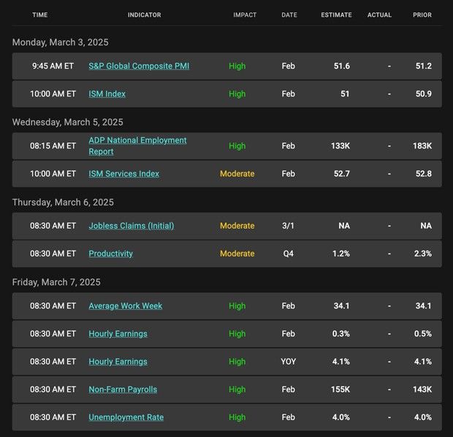Click the ESTIMATE column header
The height and width of the screenshot is (437, 453).
point(336,15)
